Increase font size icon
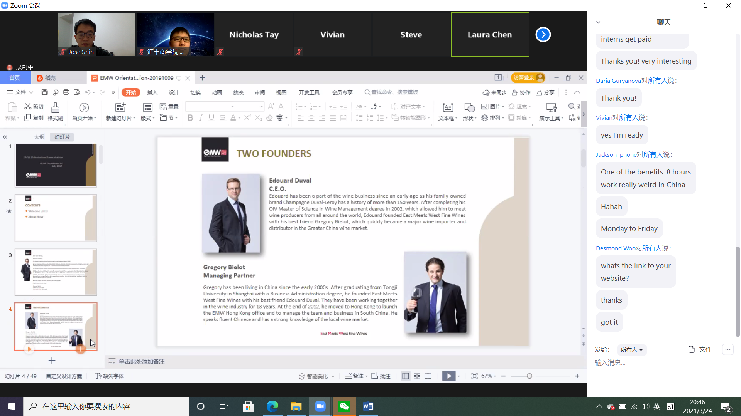 click(x=271, y=106)
